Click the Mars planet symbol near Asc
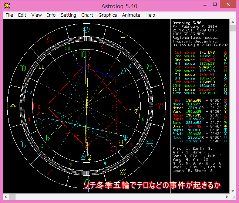Viewport: 239px width, 203px height. click(x=37, y=115)
